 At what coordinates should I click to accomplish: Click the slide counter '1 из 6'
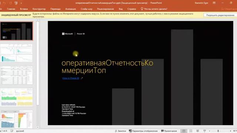coord(4,131)
